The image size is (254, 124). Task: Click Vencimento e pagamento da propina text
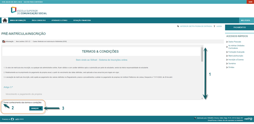click(24, 94)
